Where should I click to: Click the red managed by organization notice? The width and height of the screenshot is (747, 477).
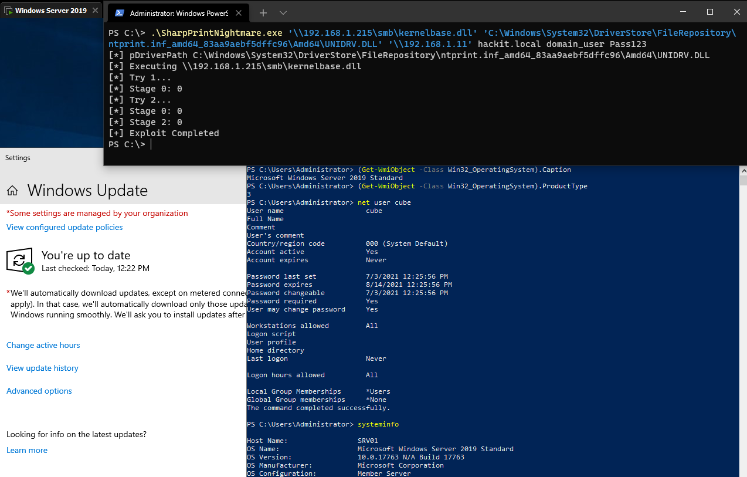click(x=97, y=213)
